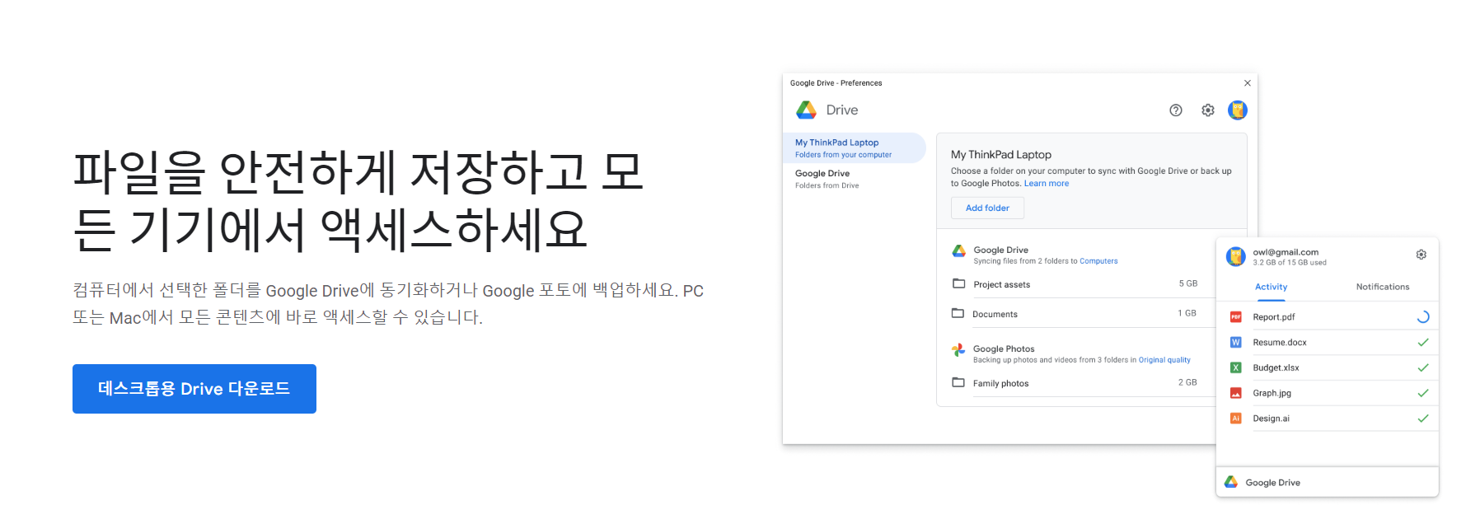Click the Excel icon beside Budget.xlsx
Screen dimensions: 1466x524
(x=1236, y=367)
